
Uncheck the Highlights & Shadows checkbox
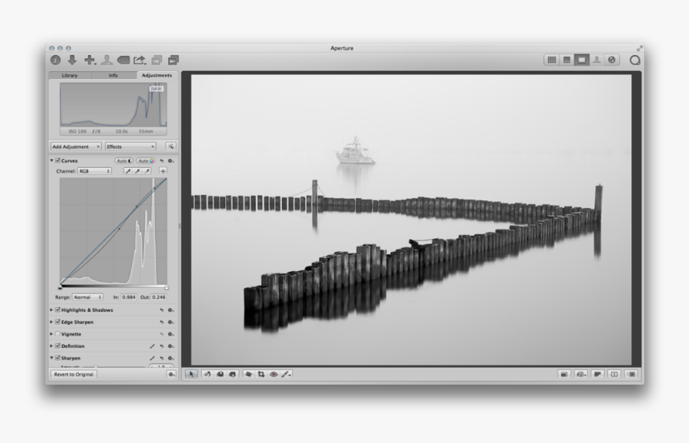58,309
